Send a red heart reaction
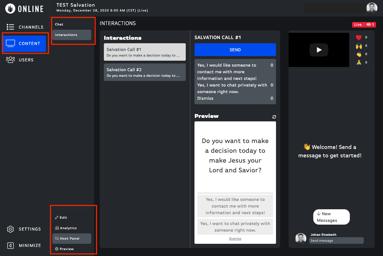The image size is (383, 256). click(x=359, y=37)
